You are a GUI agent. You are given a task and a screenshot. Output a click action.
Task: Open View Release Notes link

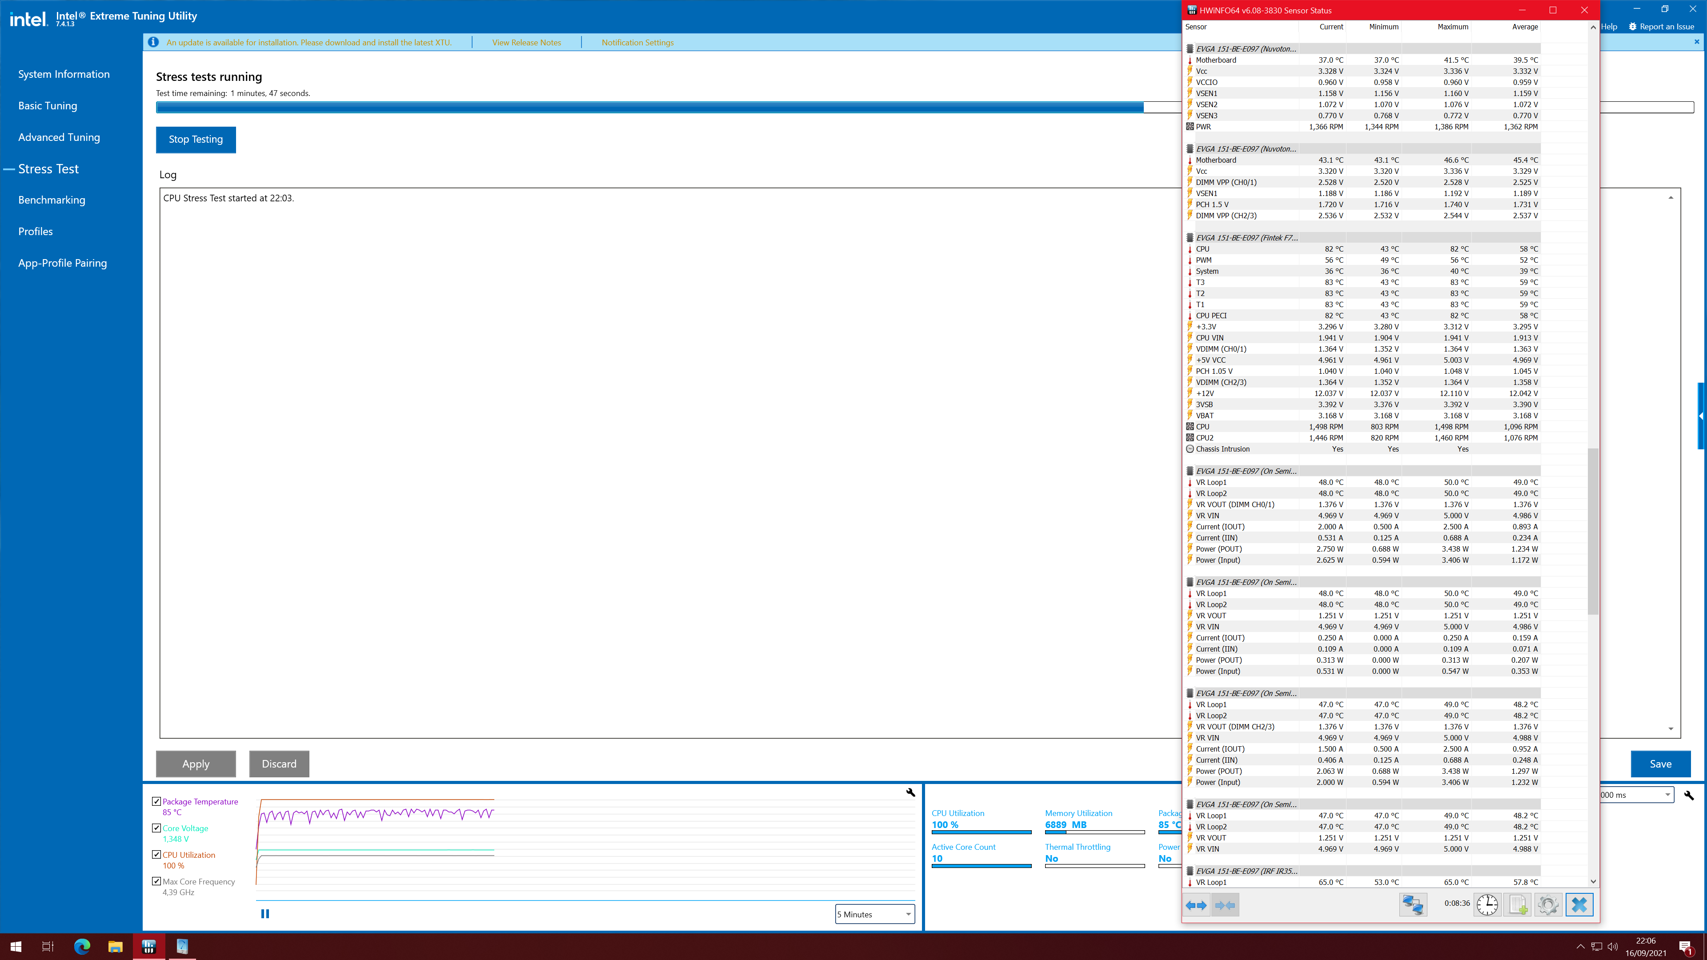click(526, 42)
